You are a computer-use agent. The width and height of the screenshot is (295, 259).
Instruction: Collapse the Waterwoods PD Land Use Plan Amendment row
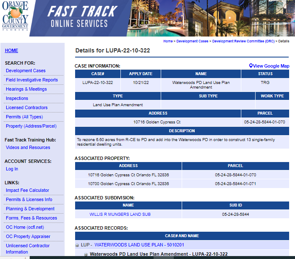click(x=86, y=254)
